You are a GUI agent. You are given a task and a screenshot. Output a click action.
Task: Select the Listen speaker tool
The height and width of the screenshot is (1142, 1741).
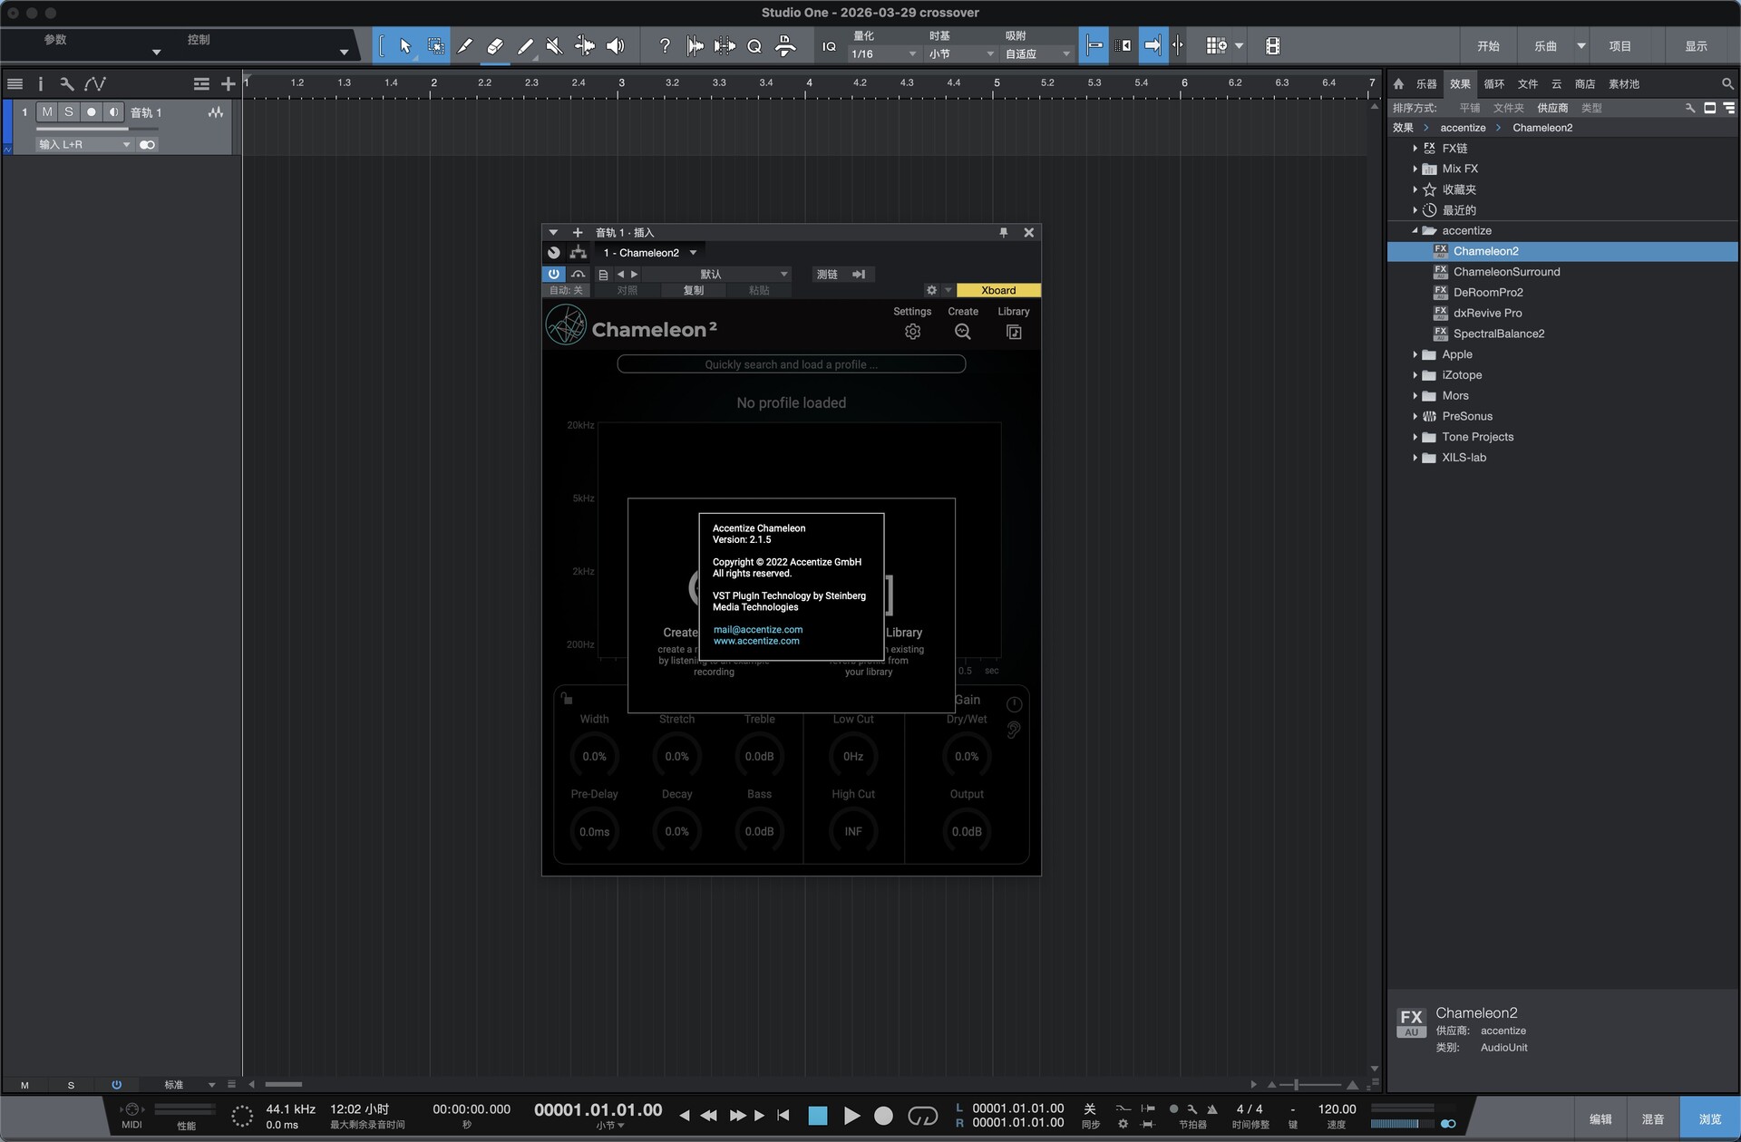coord(615,46)
